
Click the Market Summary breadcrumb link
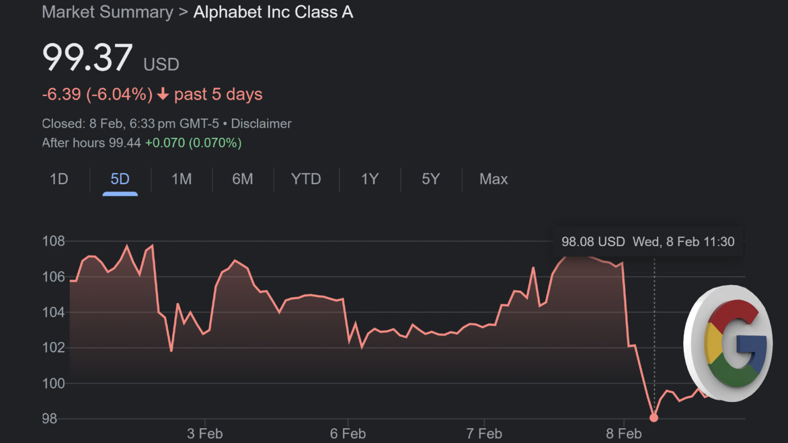click(107, 12)
